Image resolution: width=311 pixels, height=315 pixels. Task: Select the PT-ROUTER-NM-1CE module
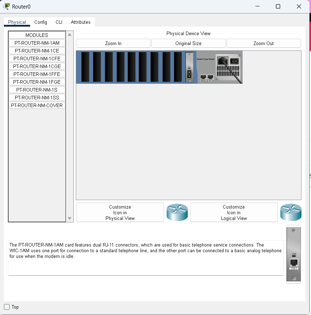(x=37, y=51)
